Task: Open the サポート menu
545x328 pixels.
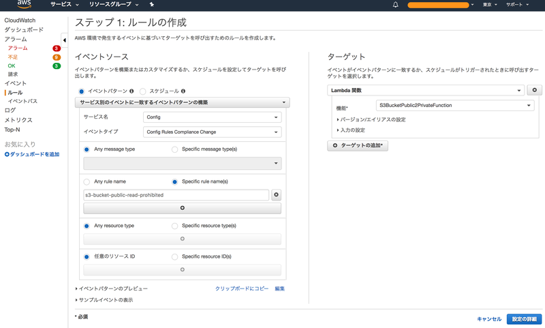Action: 517,5
